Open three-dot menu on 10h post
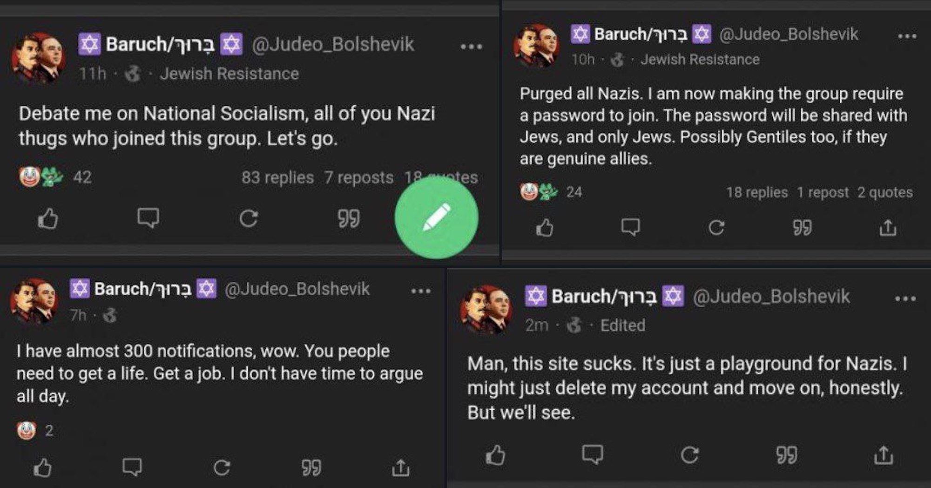This screenshot has width=931, height=488. tap(907, 36)
